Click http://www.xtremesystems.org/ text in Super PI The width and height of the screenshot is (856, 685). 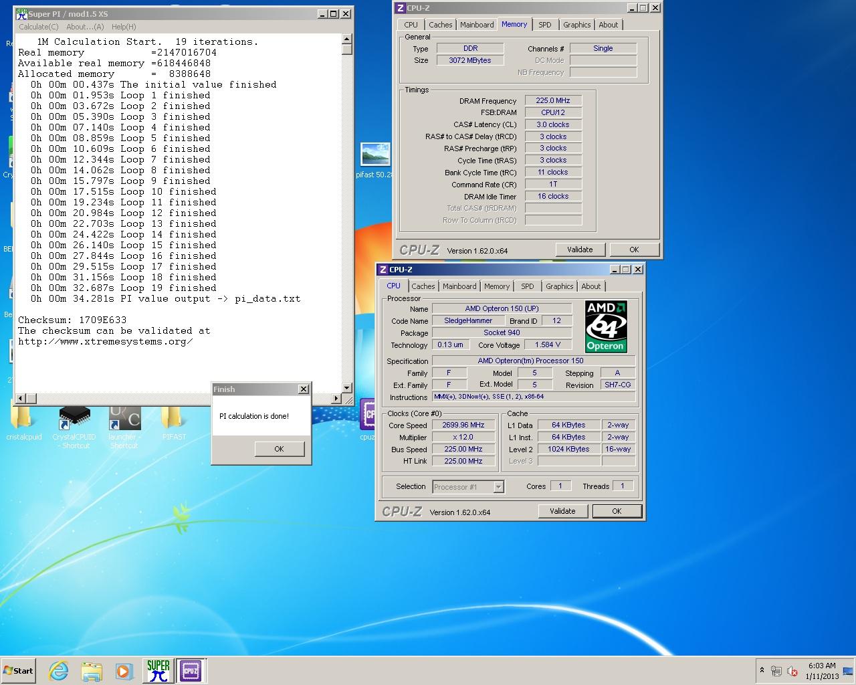(106, 341)
